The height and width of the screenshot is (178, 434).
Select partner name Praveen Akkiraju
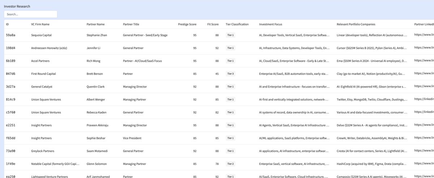(98, 125)
